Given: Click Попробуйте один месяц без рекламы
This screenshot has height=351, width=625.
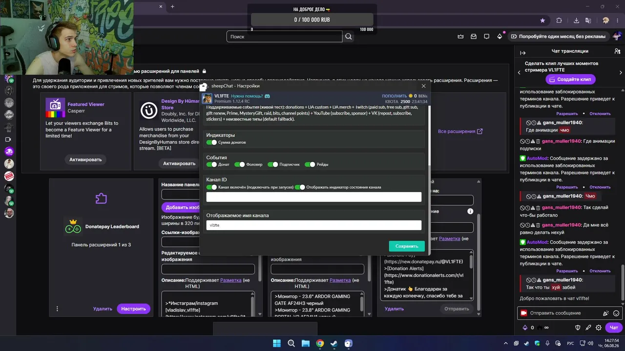Looking at the screenshot, I should 558,37.
